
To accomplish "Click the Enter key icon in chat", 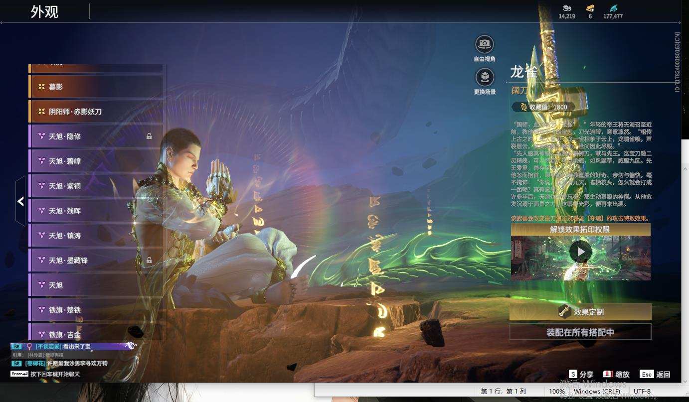I will 19,374.
